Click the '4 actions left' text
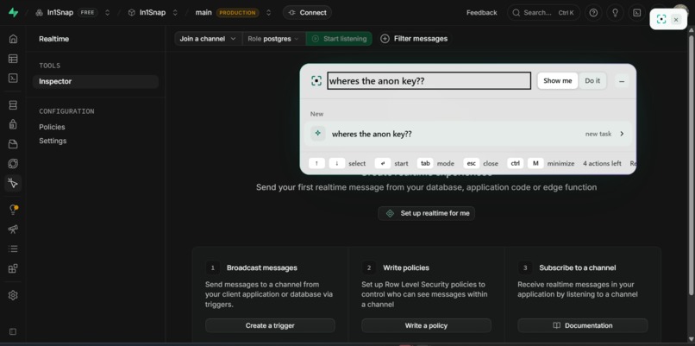The width and height of the screenshot is (695, 346). tap(602, 163)
